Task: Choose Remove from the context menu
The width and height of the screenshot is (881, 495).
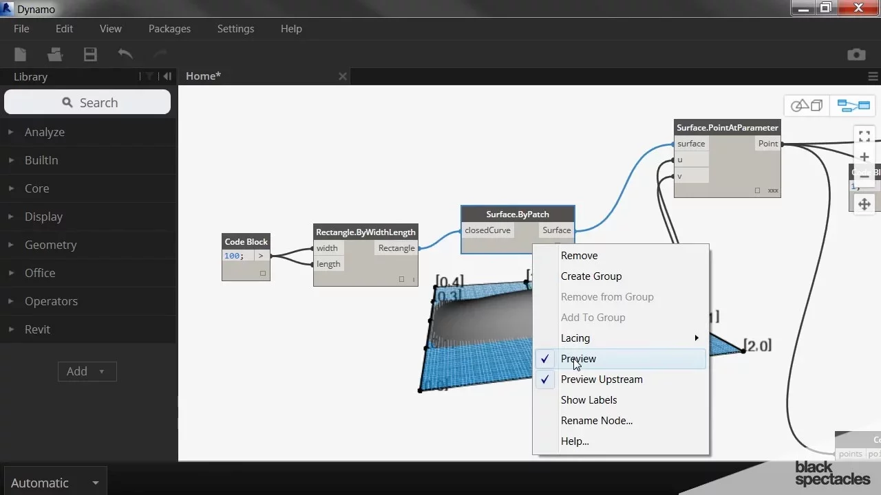Action: (620, 255)
